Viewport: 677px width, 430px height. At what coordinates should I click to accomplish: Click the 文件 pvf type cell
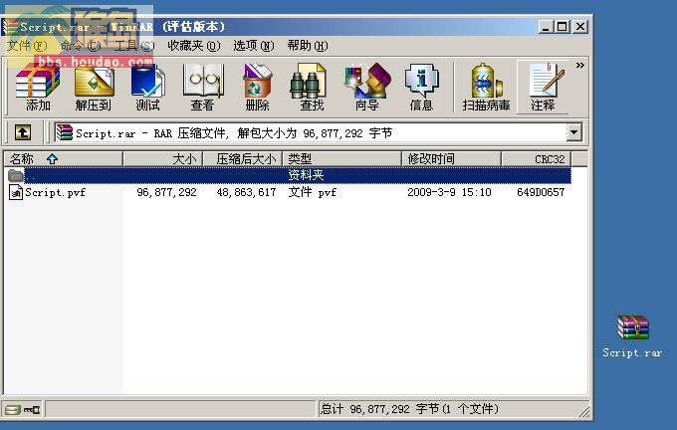[x=313, y=192]
